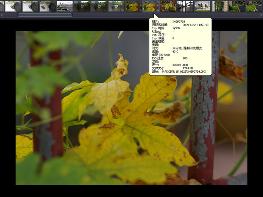Open the second-to-last roadside bush thumbnail

coord(237,6)
